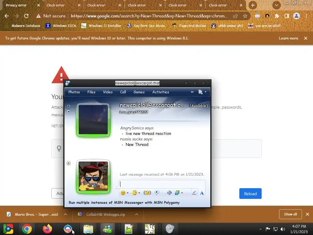This screenshot has height=235, width=313.
Task: Open the font settings blue A icon
Action: (x=202, y=193)
